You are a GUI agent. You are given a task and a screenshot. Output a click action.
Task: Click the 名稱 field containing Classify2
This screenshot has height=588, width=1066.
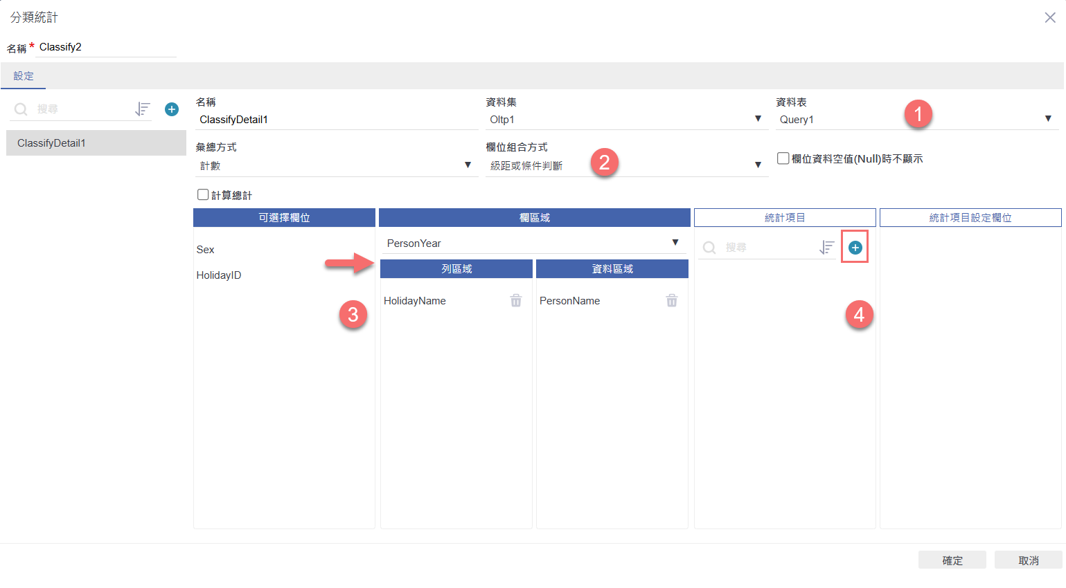pyautogui.click(x=107, y=47)
